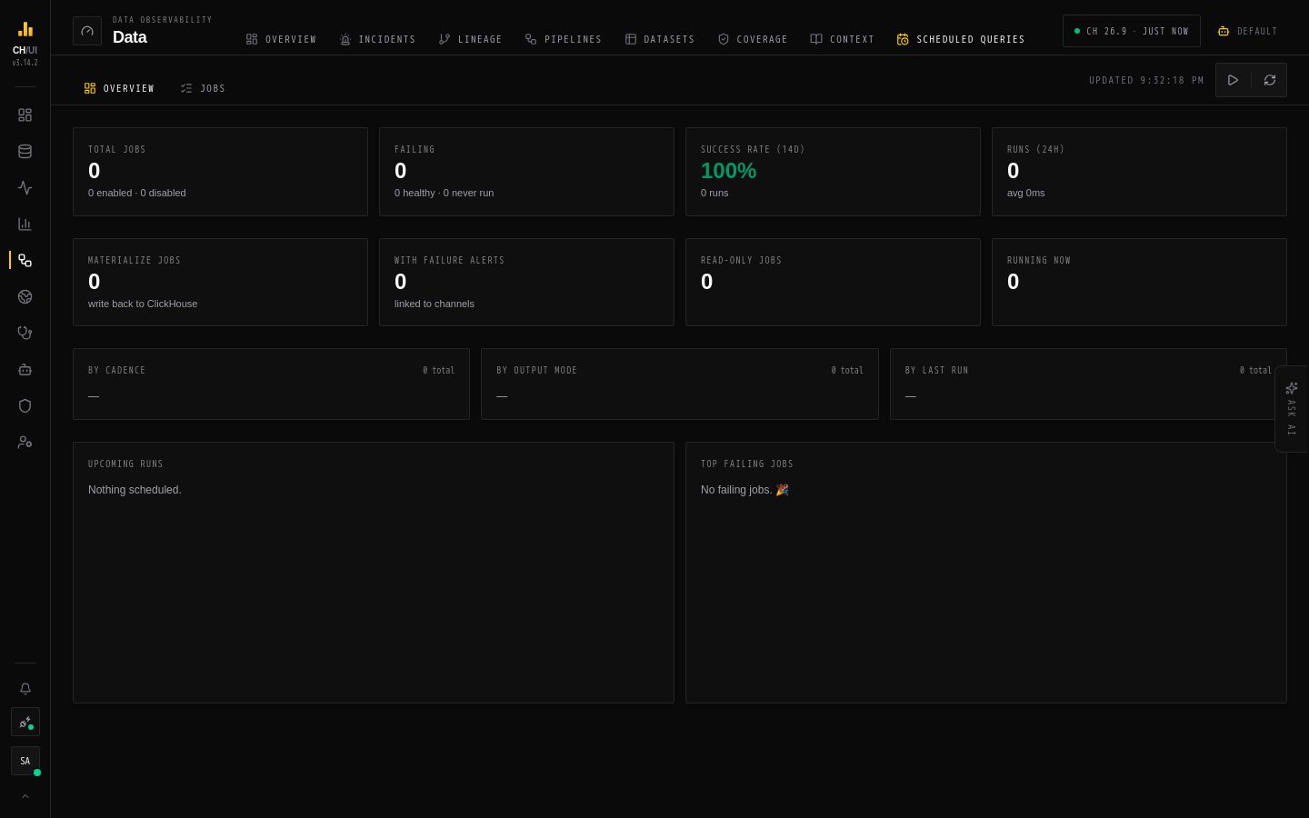Open the Ask AI side panel
The height and width of the screenshot is (818, 1309).
pos(1292,409)
